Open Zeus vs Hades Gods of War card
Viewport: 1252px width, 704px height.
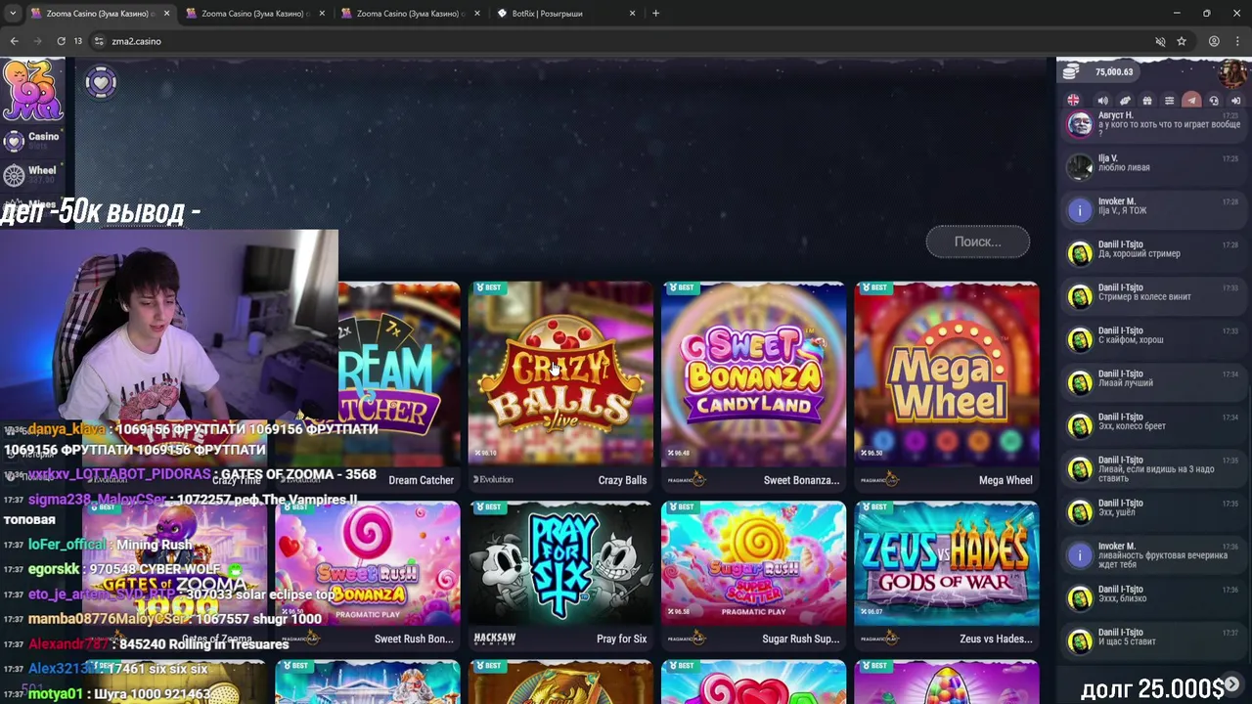click(947, 575)
